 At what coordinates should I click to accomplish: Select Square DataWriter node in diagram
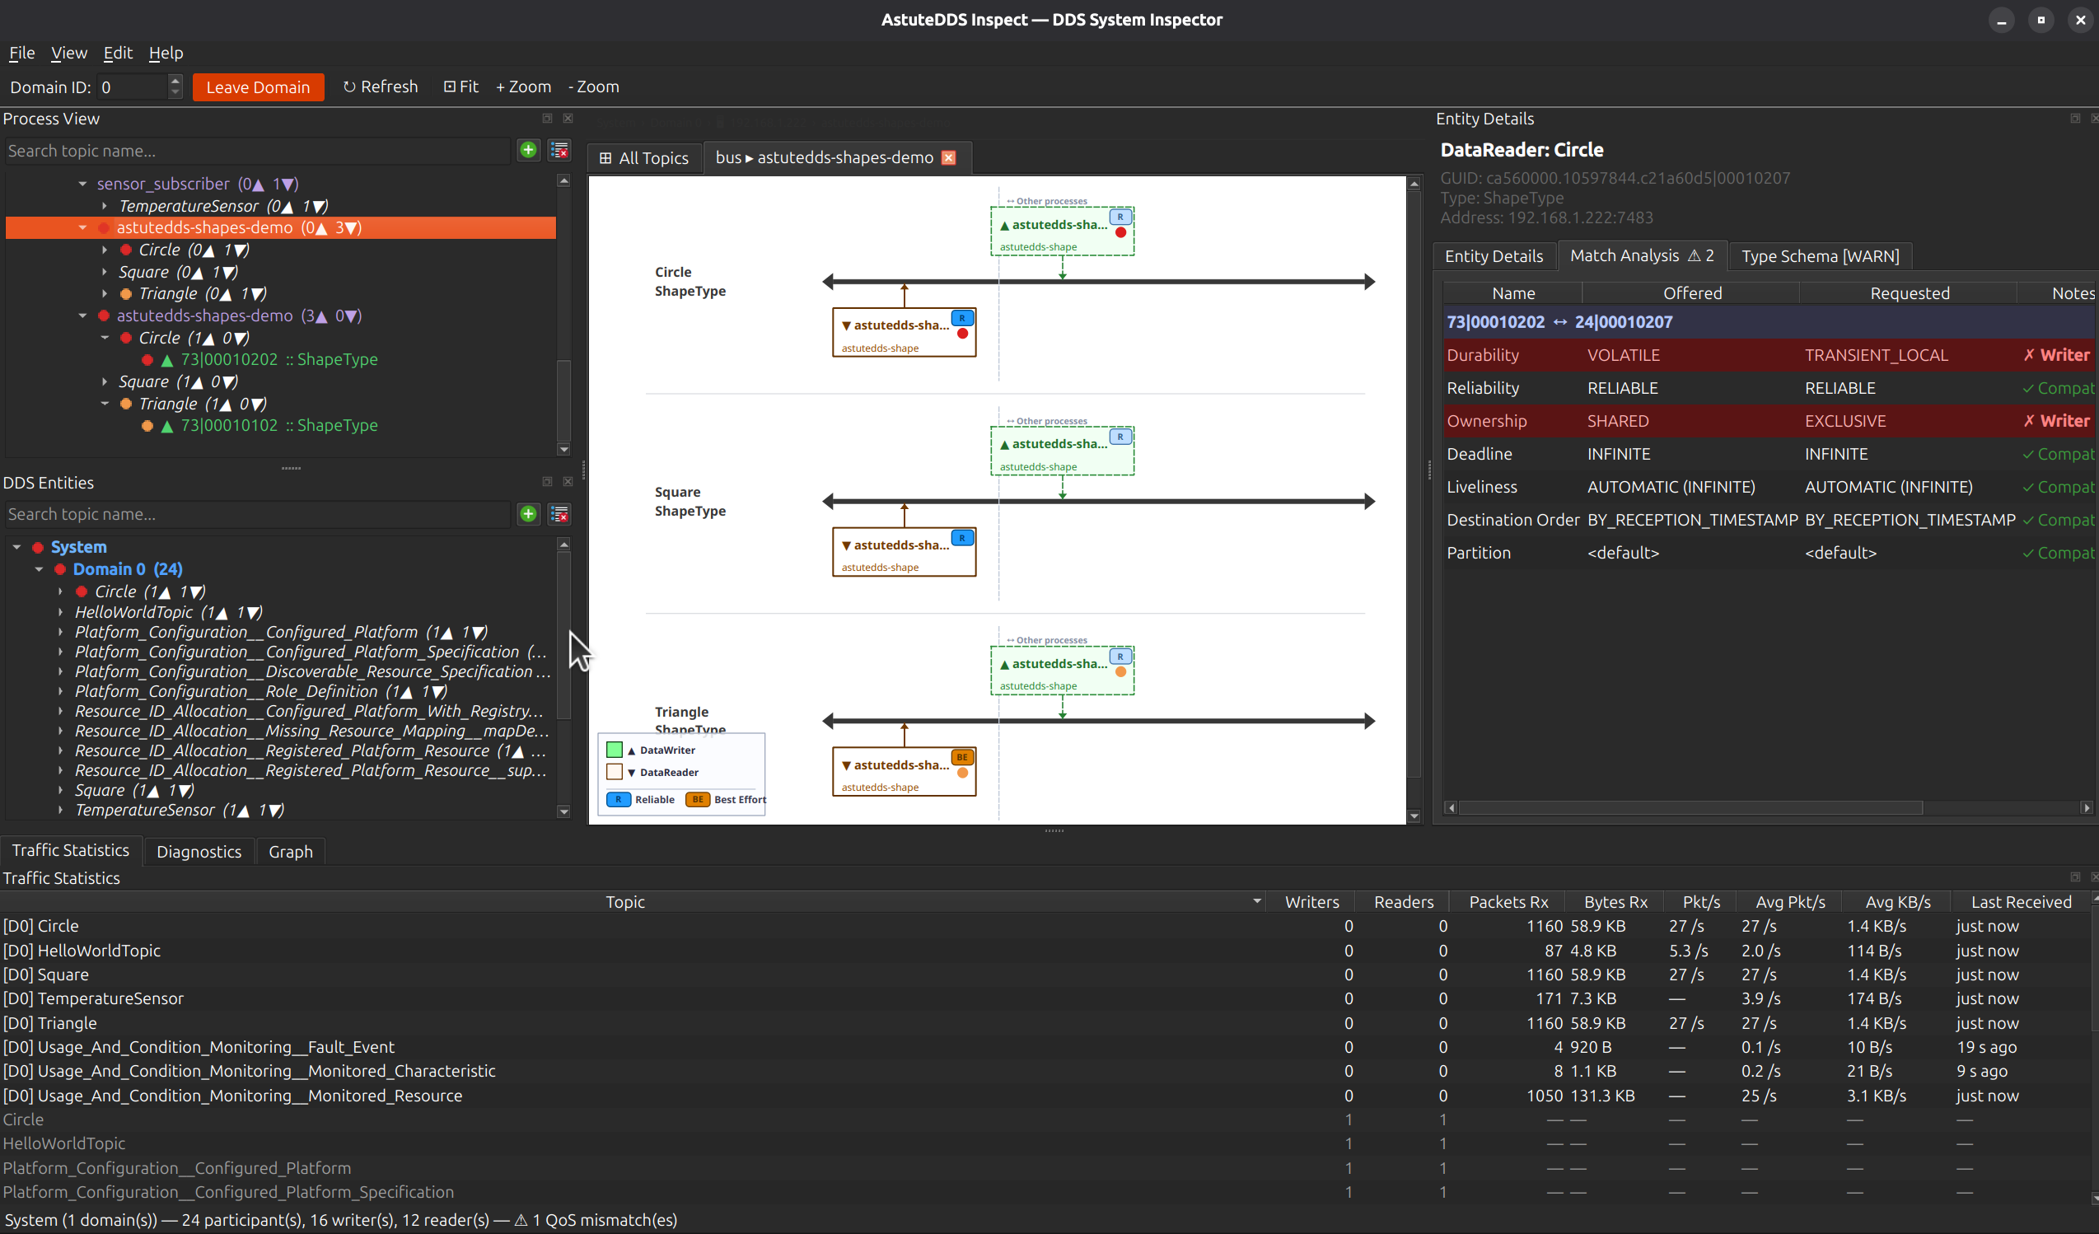pos(1062,451)
